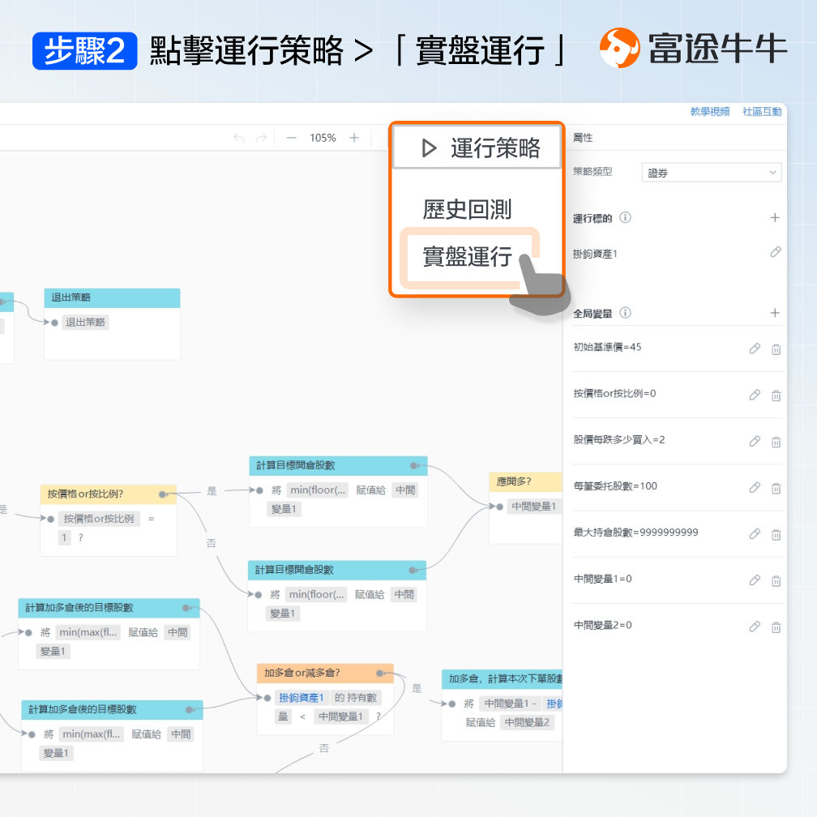Image resolution: width=817 pixels, height=817 pixels.
Task: Delete 中間變量2=0 with its trash icon
Action: [776, 627]
